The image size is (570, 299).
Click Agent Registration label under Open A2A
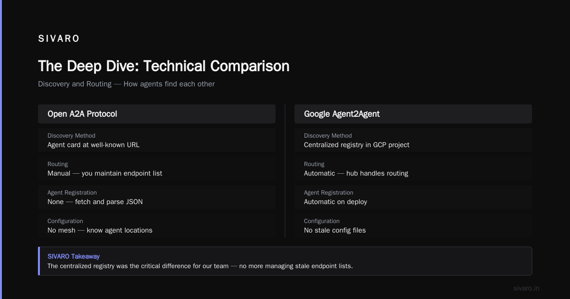click(72, 193)
